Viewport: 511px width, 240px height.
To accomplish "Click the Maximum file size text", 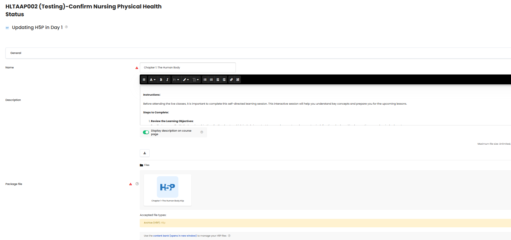I will coord(494,144).
